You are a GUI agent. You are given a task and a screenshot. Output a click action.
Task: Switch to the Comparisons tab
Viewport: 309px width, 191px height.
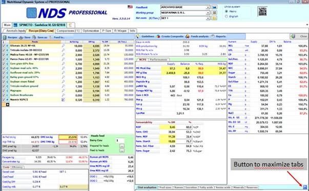click(x=68, y=31)
